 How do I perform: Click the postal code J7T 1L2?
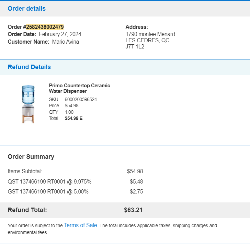tap(135, 47)
